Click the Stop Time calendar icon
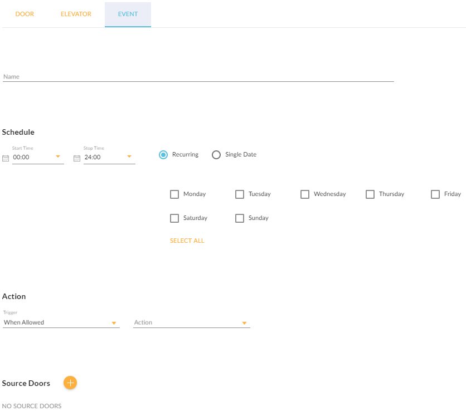This screenshot has height=411, width=466. (x=77, y=158)
